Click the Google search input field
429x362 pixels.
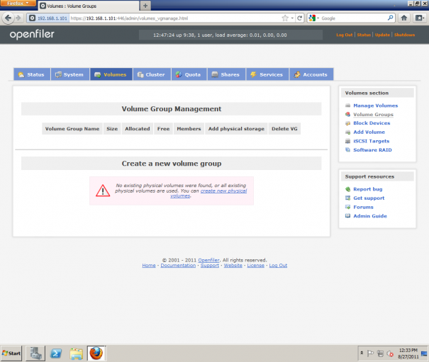coord(354,18)
